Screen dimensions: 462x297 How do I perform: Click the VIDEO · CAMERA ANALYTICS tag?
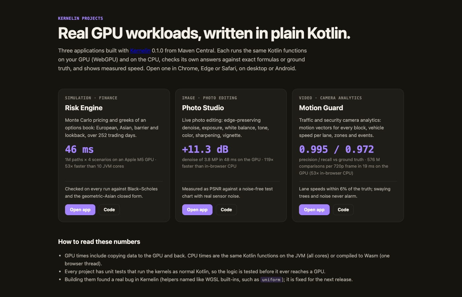330,98
